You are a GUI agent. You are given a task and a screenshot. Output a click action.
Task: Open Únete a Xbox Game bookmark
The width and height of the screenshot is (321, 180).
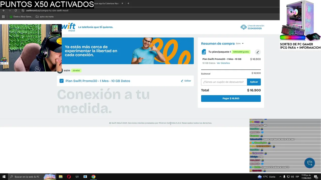pyautogui.click(x=21, y=17)
